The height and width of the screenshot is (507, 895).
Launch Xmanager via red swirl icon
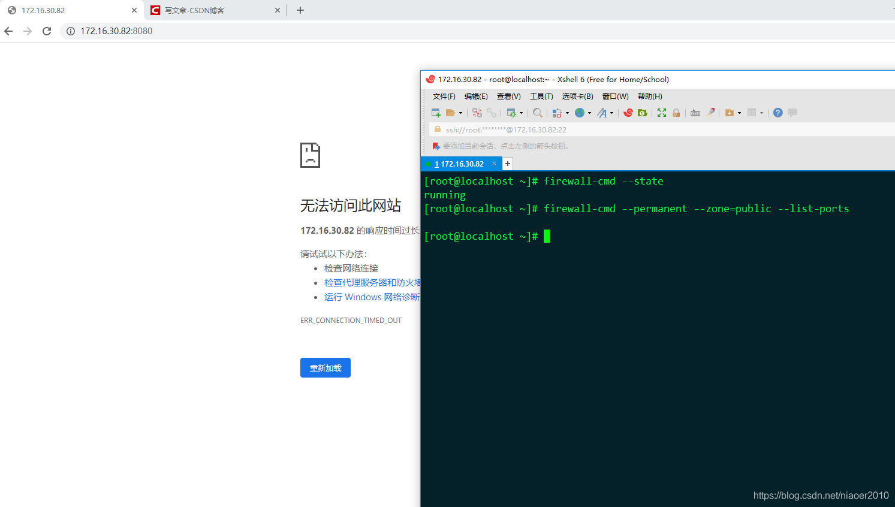(x=628, y=113)
